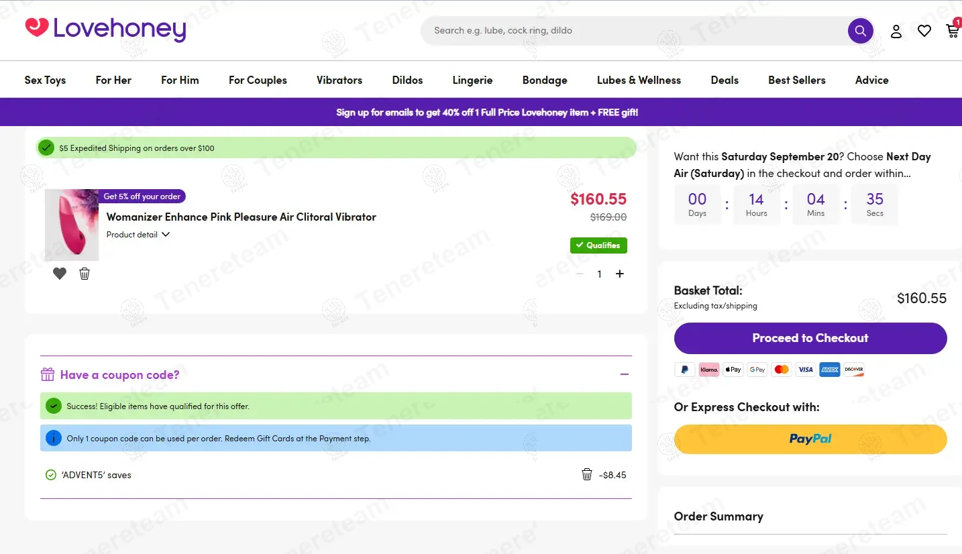
Task: Open the Advice menu
Action: click(871, 80)
